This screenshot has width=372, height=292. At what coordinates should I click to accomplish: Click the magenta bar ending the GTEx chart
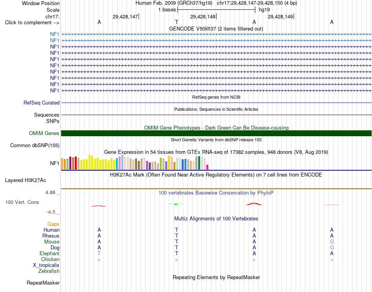(208, 167)
